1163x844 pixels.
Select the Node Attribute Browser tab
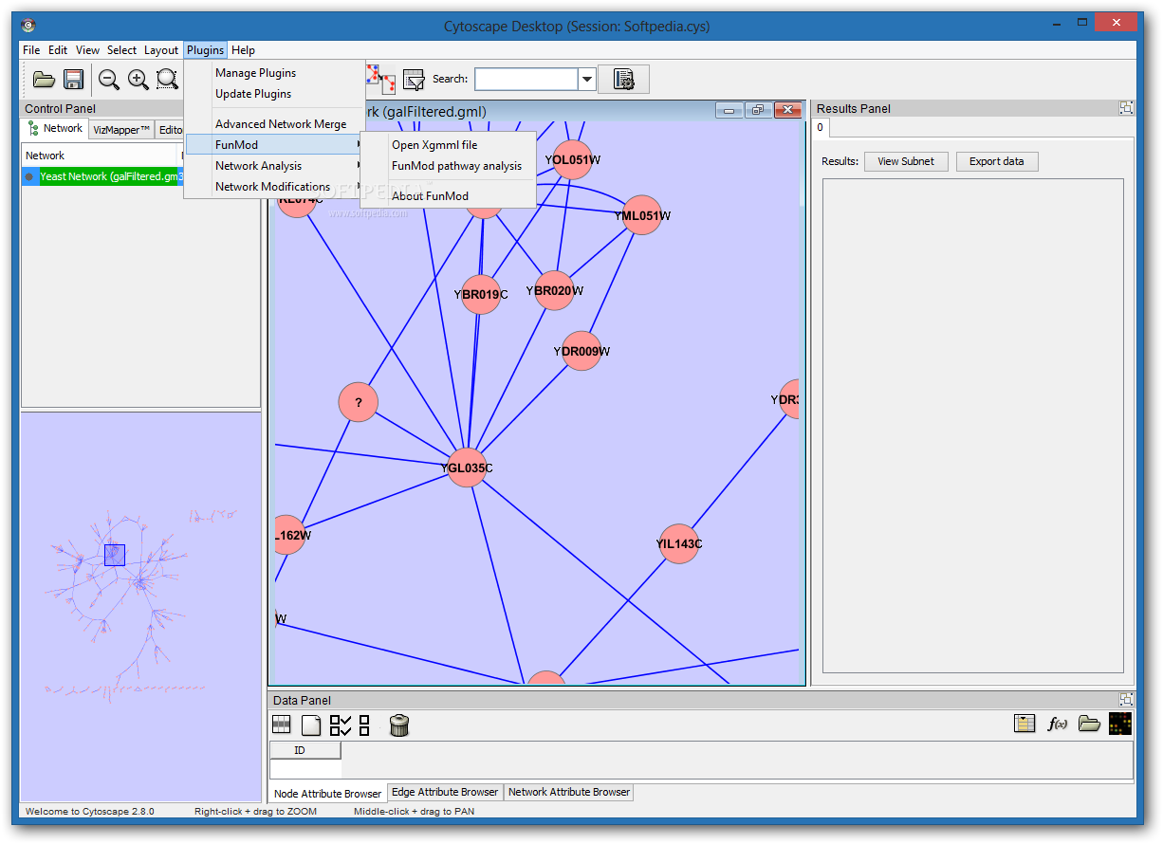point(327,793)
